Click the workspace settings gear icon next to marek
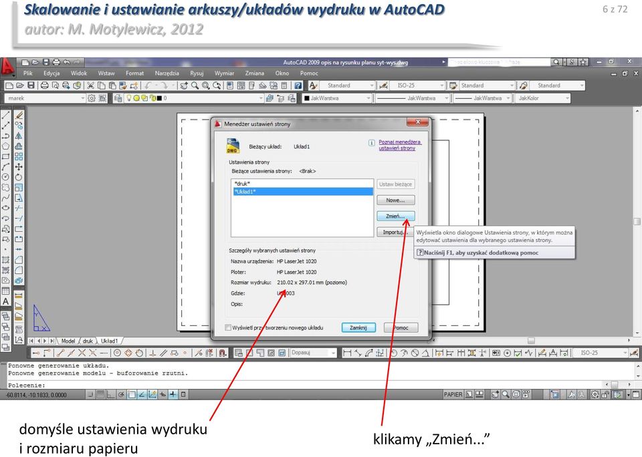 [x=92, y=98]
